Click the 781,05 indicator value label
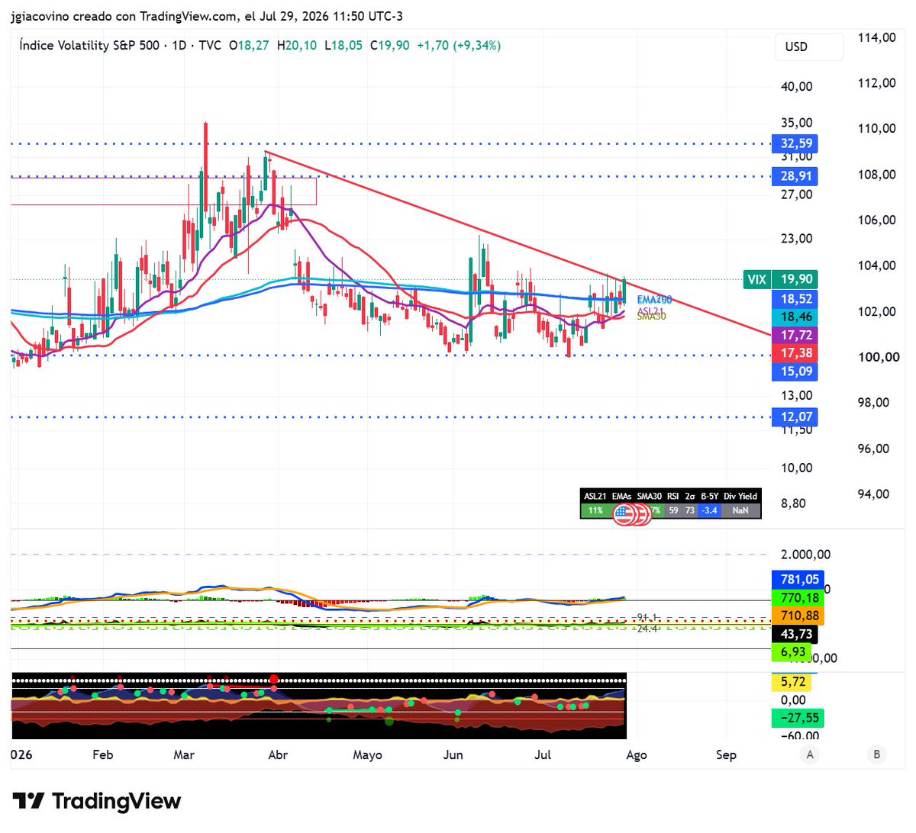The image size is (916, 833). click(796, 580)
